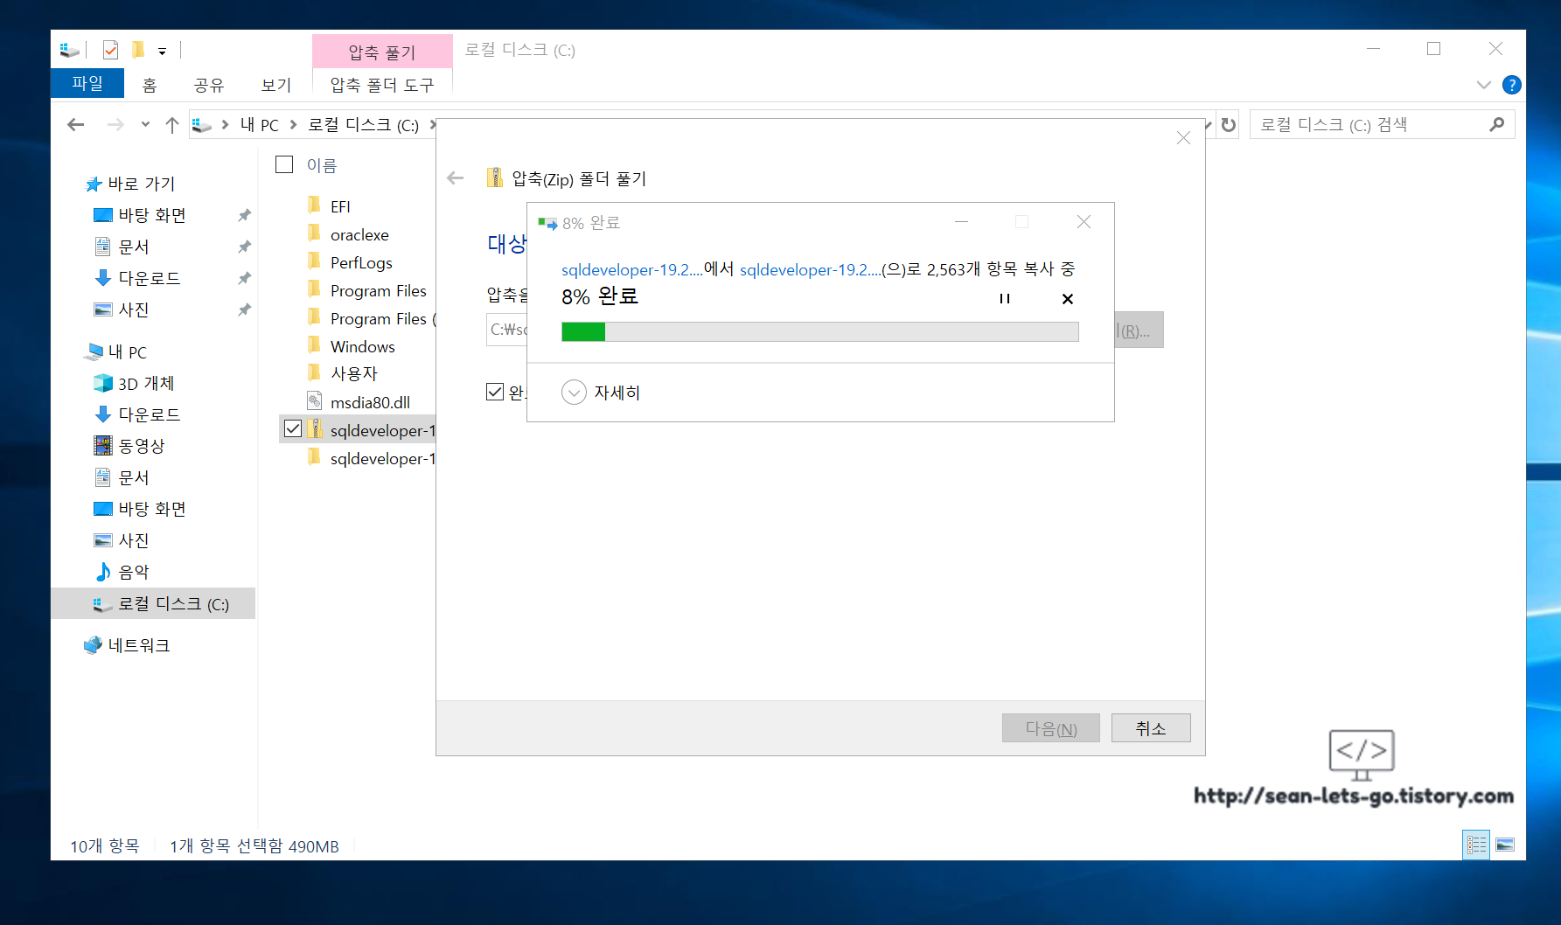Select the EFI folder

coord(340,206)
